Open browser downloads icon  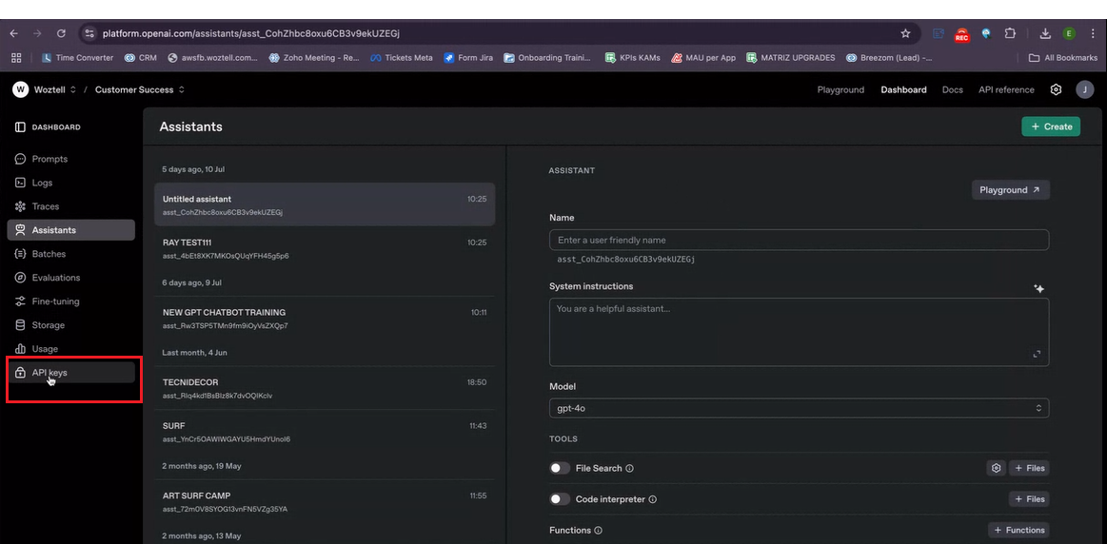pyautogui.click(x=1045, y=33)
